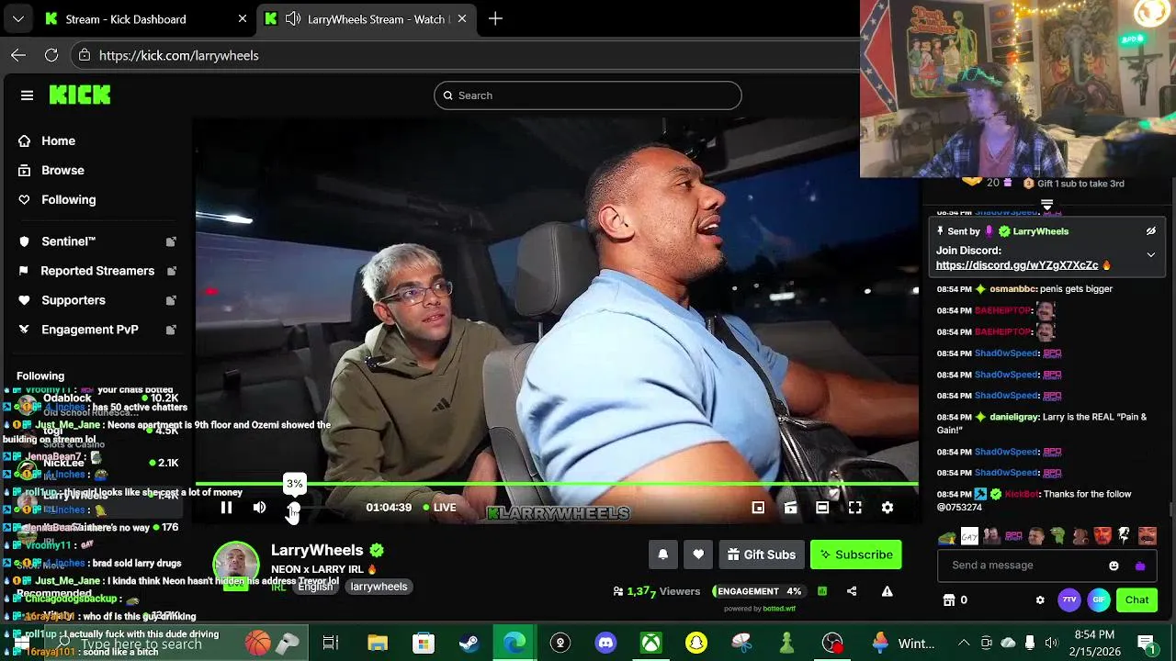
Task: Open a new browser tab
Action: coord(495,19)
